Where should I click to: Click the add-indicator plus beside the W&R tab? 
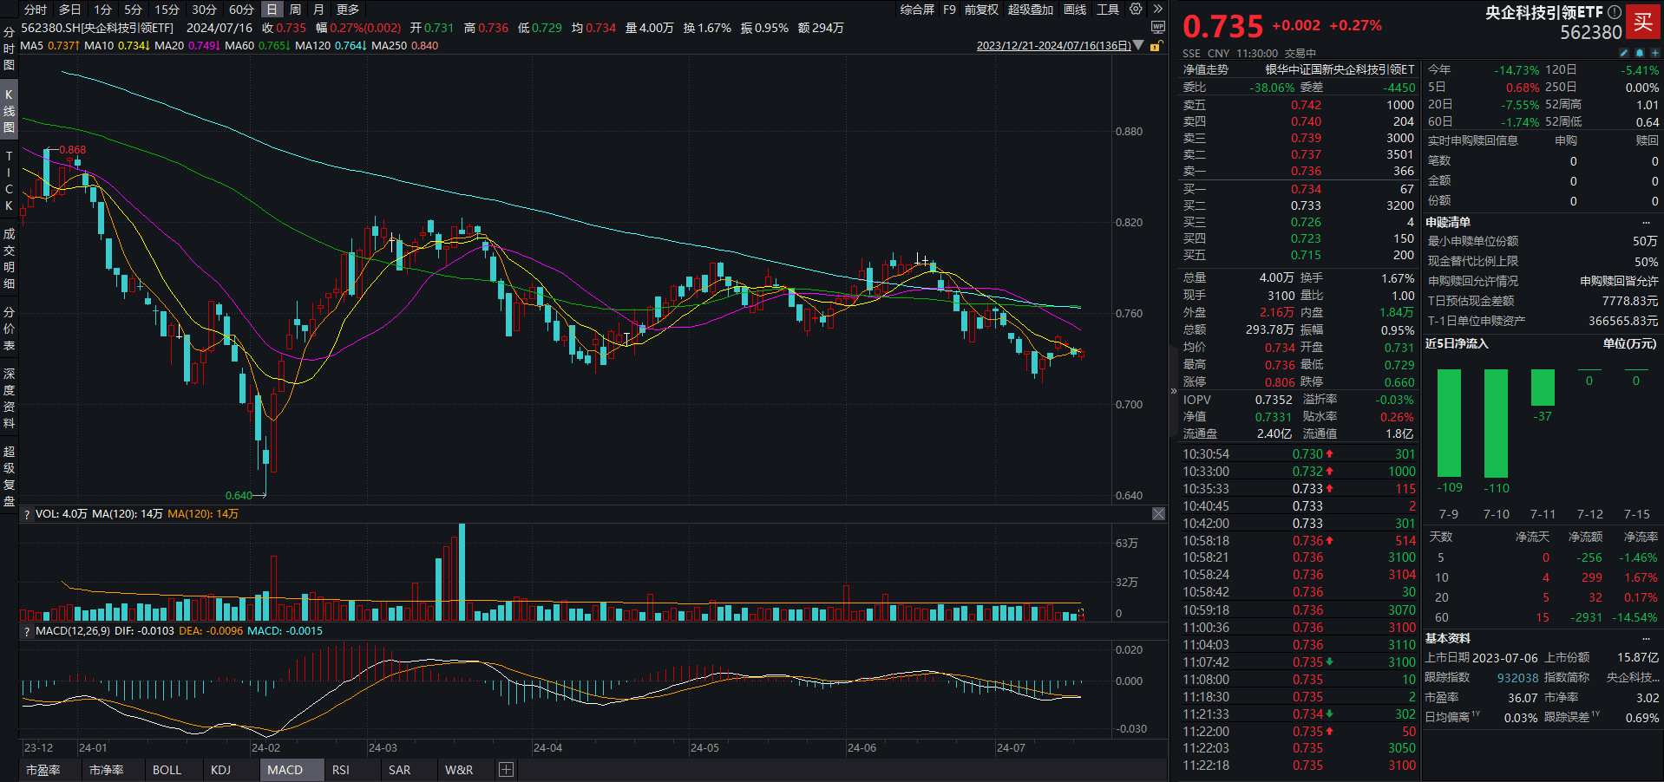(x=506, y=770)
